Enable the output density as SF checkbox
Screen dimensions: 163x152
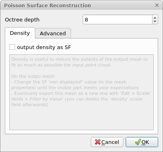[12, 47]
